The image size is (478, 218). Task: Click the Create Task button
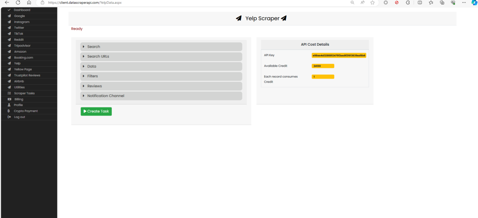tap(96, 111)
